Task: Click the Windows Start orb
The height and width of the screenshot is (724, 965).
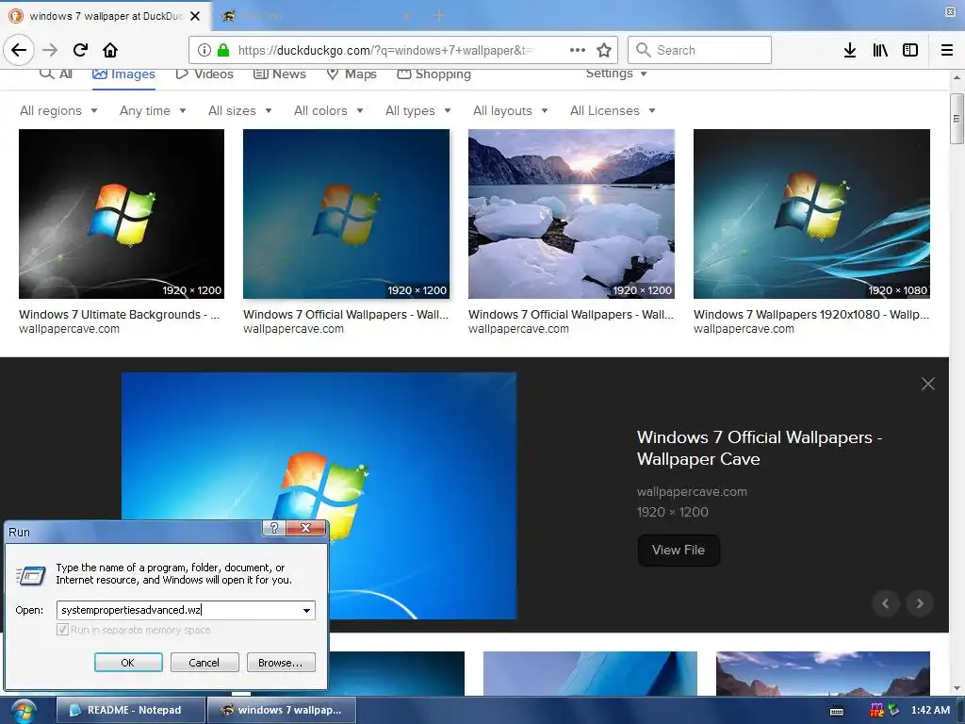Action: coord(23,711)
